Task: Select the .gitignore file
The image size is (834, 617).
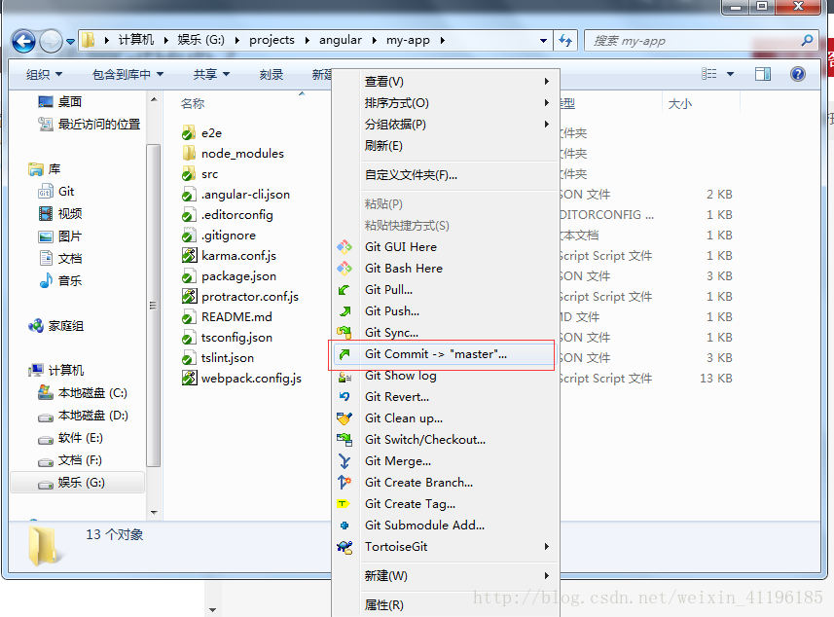Action: pos(219,236)
